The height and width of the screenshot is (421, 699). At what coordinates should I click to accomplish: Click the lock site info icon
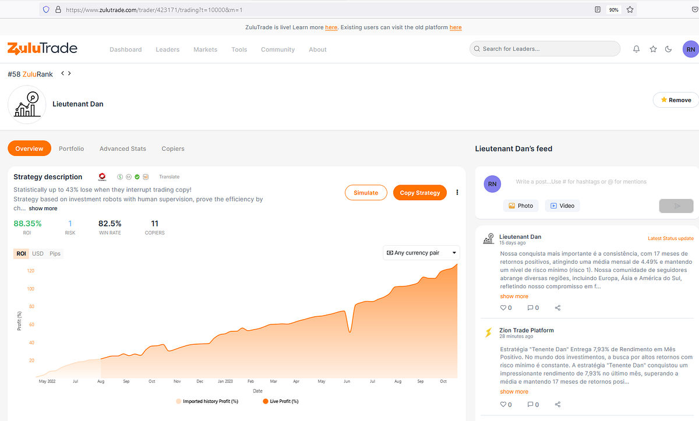pos(57,10)
